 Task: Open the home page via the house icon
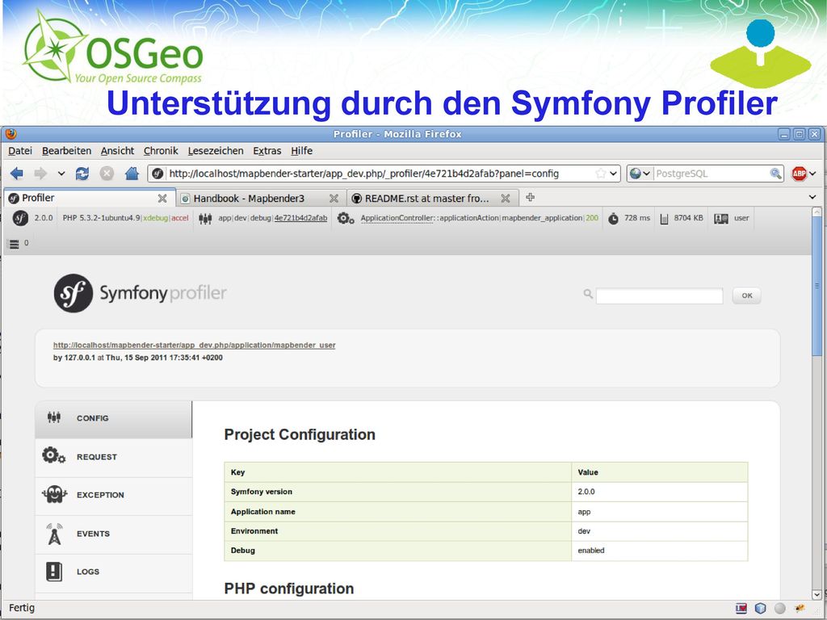click(x=132, y=174)
